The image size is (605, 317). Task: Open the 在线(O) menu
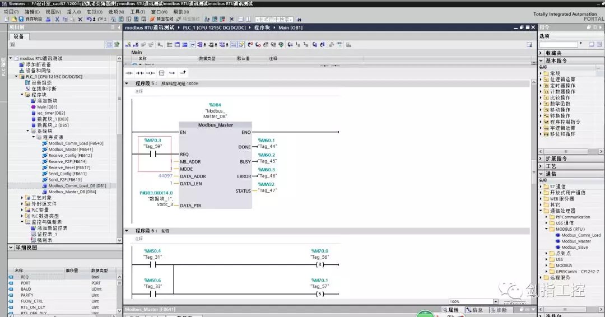pos(95,11)
